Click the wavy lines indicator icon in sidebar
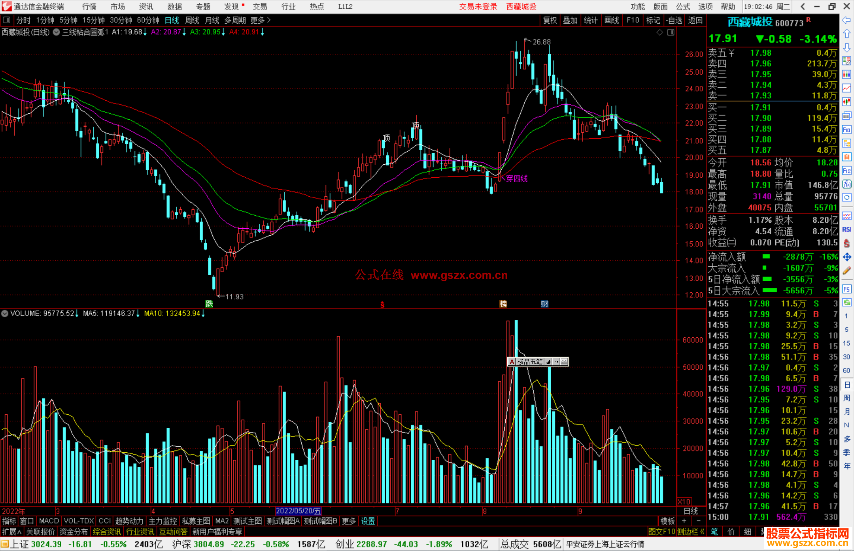 [x=846, y=216]
